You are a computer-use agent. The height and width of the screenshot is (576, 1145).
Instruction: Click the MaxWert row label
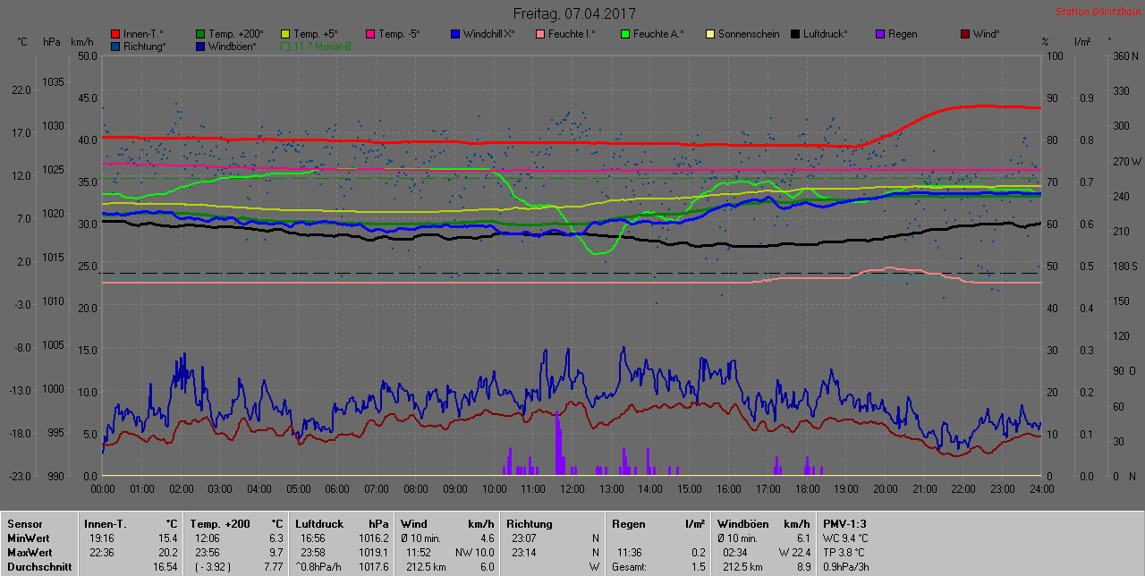click(x=30, y=552)
